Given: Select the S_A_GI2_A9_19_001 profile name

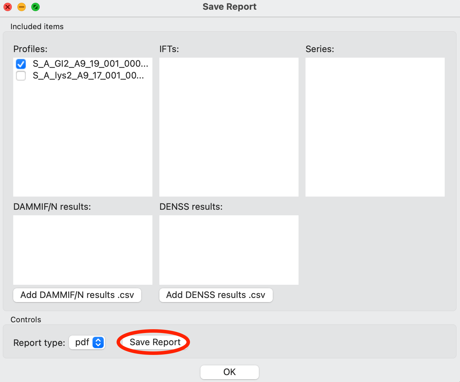Looking at the screenshot, I should click(x=90, y=64).
